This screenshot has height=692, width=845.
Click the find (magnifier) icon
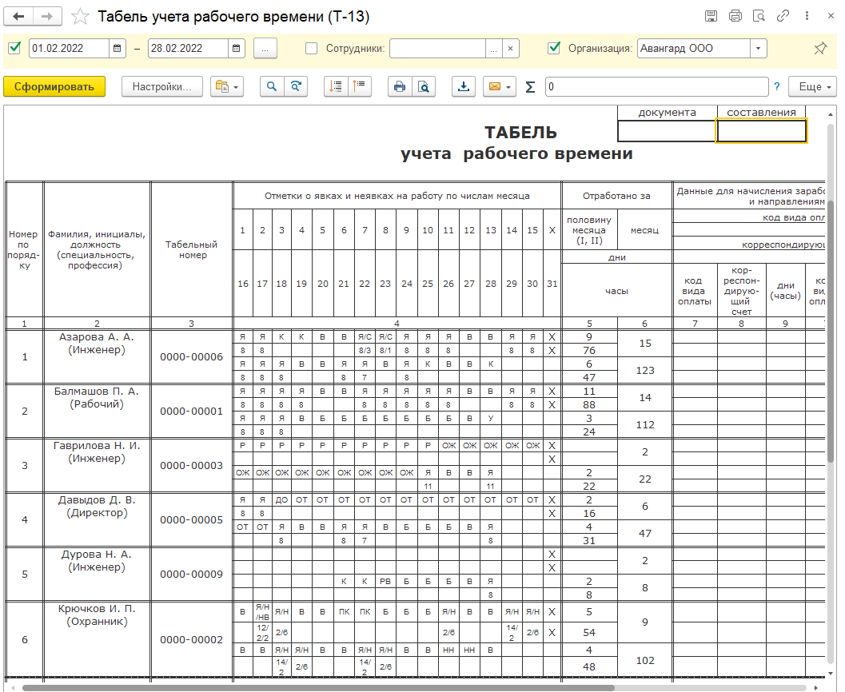click(272, 87)
